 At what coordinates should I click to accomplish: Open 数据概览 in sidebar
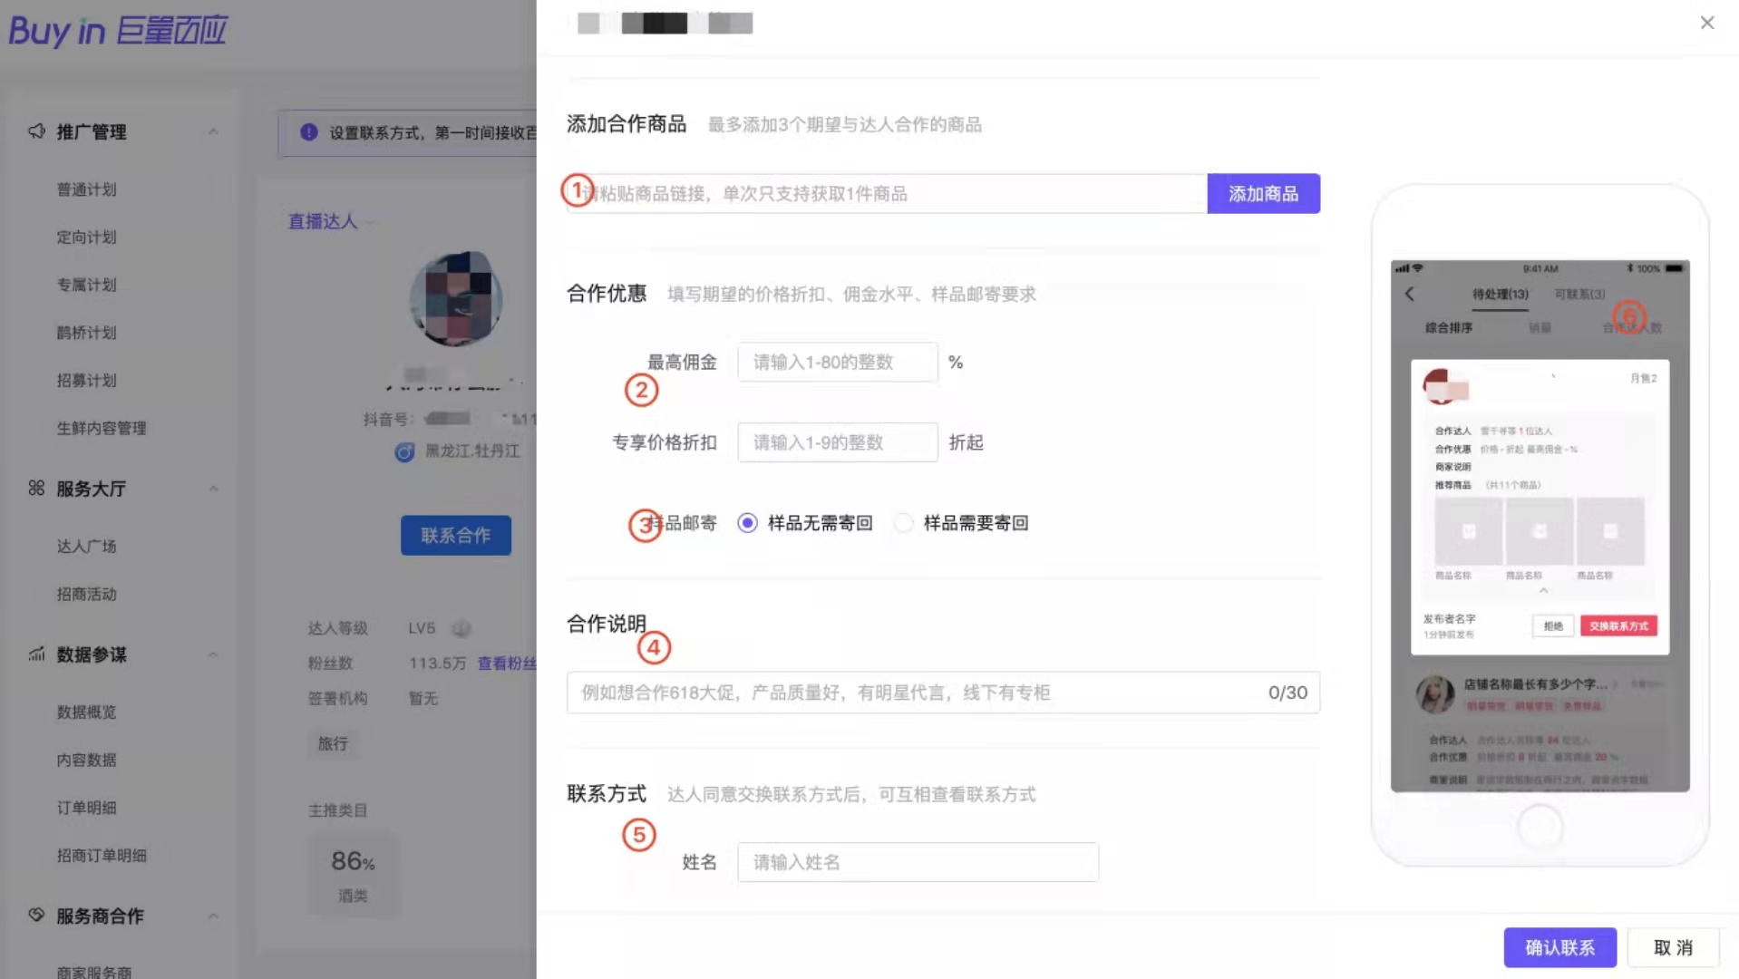(86, 712)
